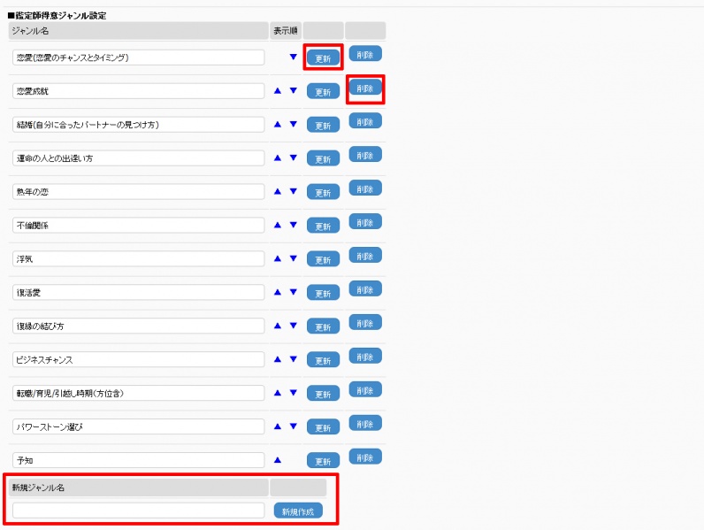Delete the 予知 genre row
Screen dimensions: 704x530
(364, 457)
